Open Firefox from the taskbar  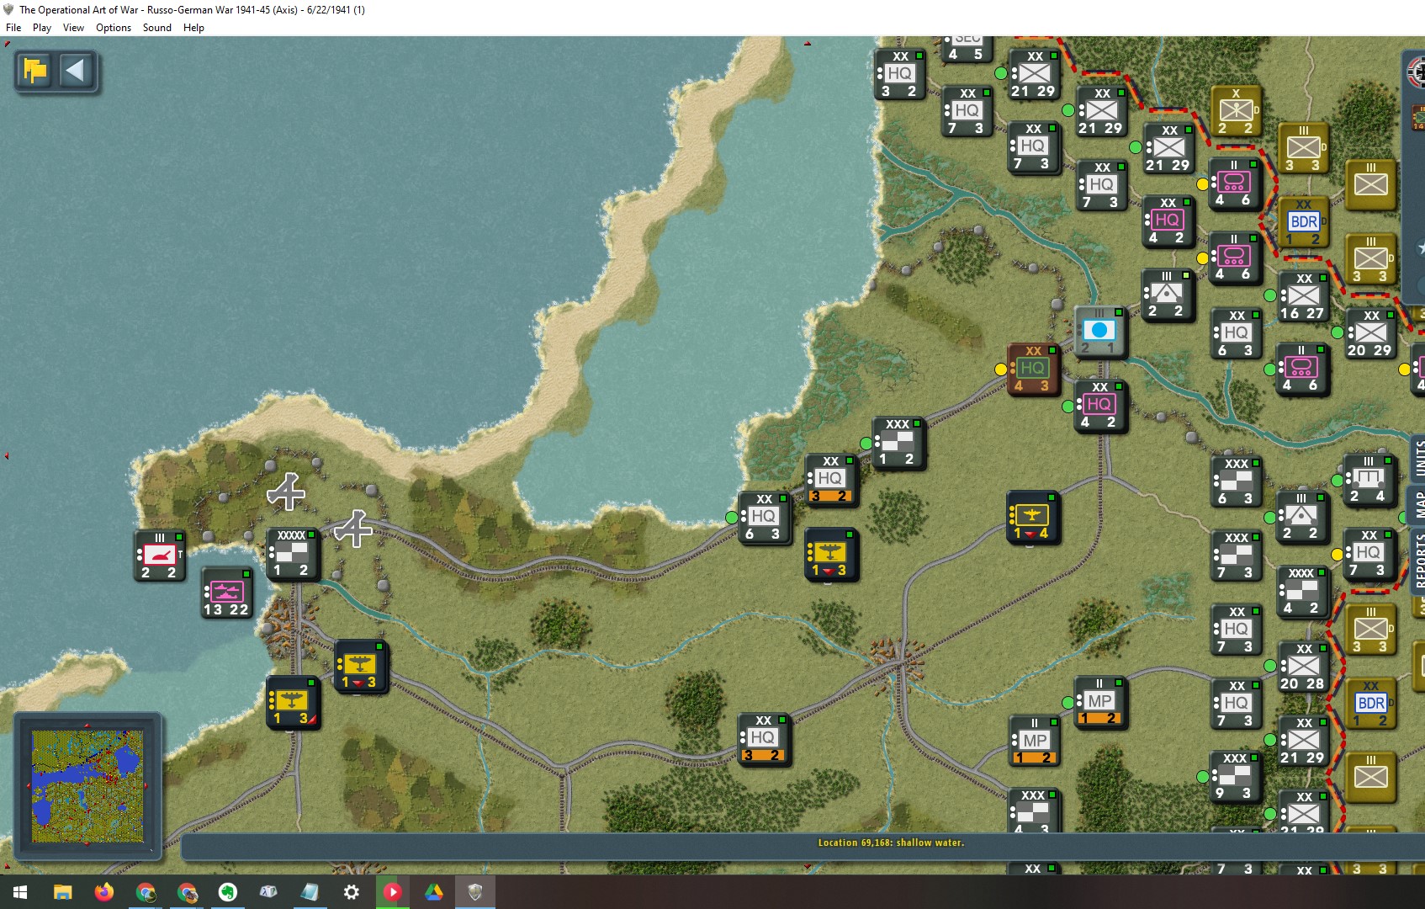point(103,892)
